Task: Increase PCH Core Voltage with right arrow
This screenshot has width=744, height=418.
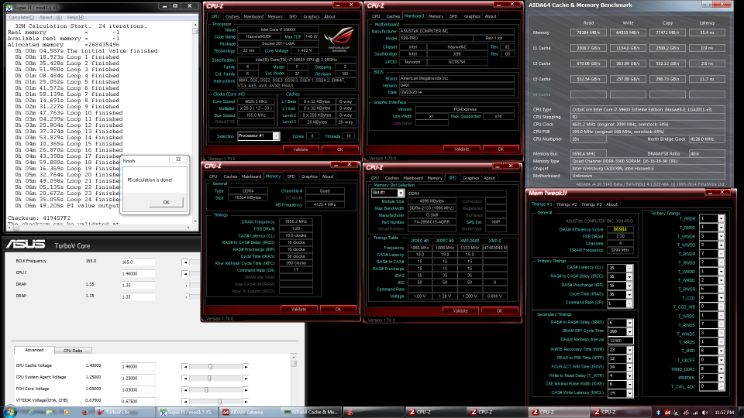Action: tap(246, 389)
